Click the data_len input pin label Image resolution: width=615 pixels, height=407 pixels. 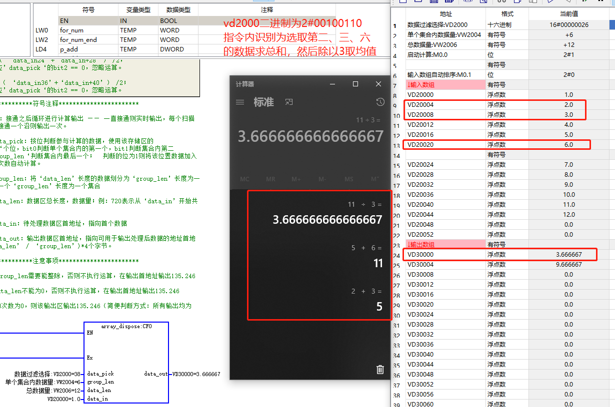(x=98, y=391)
